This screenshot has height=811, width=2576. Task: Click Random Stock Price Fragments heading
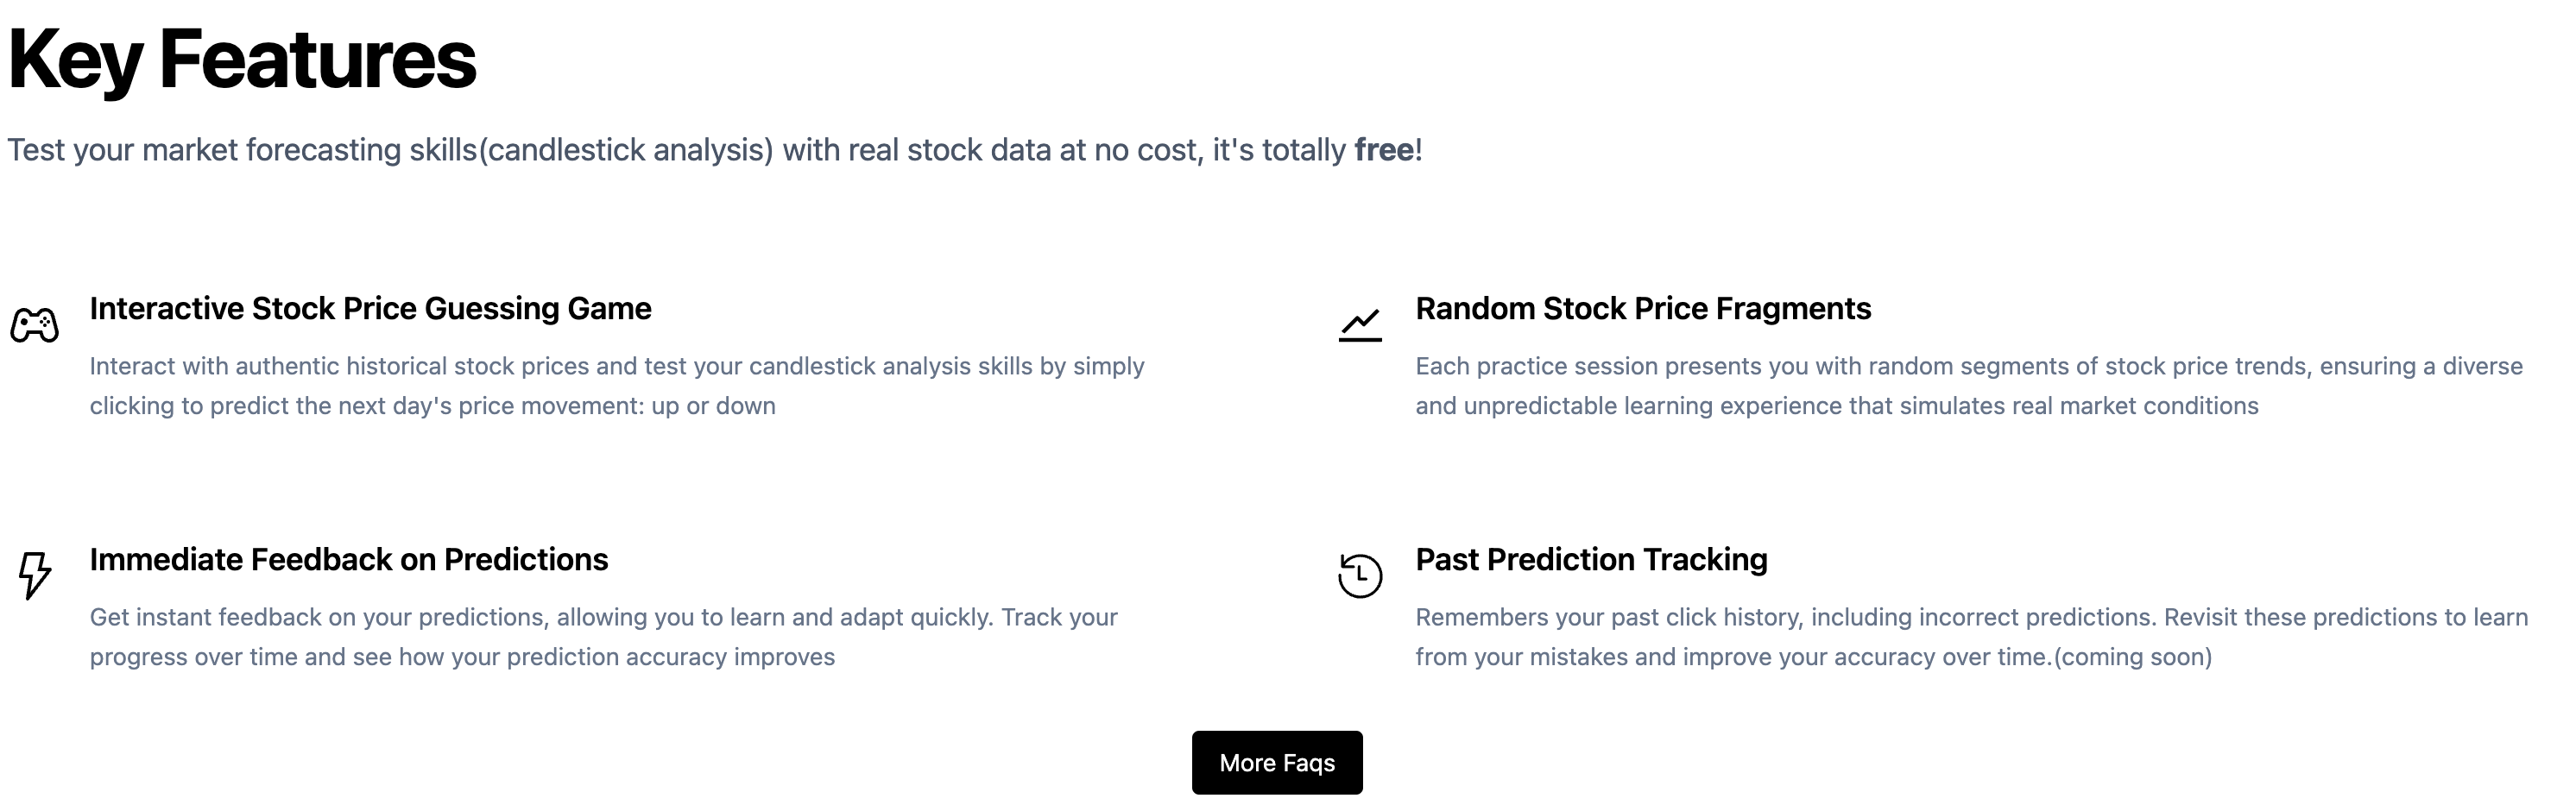(1643, 309)
